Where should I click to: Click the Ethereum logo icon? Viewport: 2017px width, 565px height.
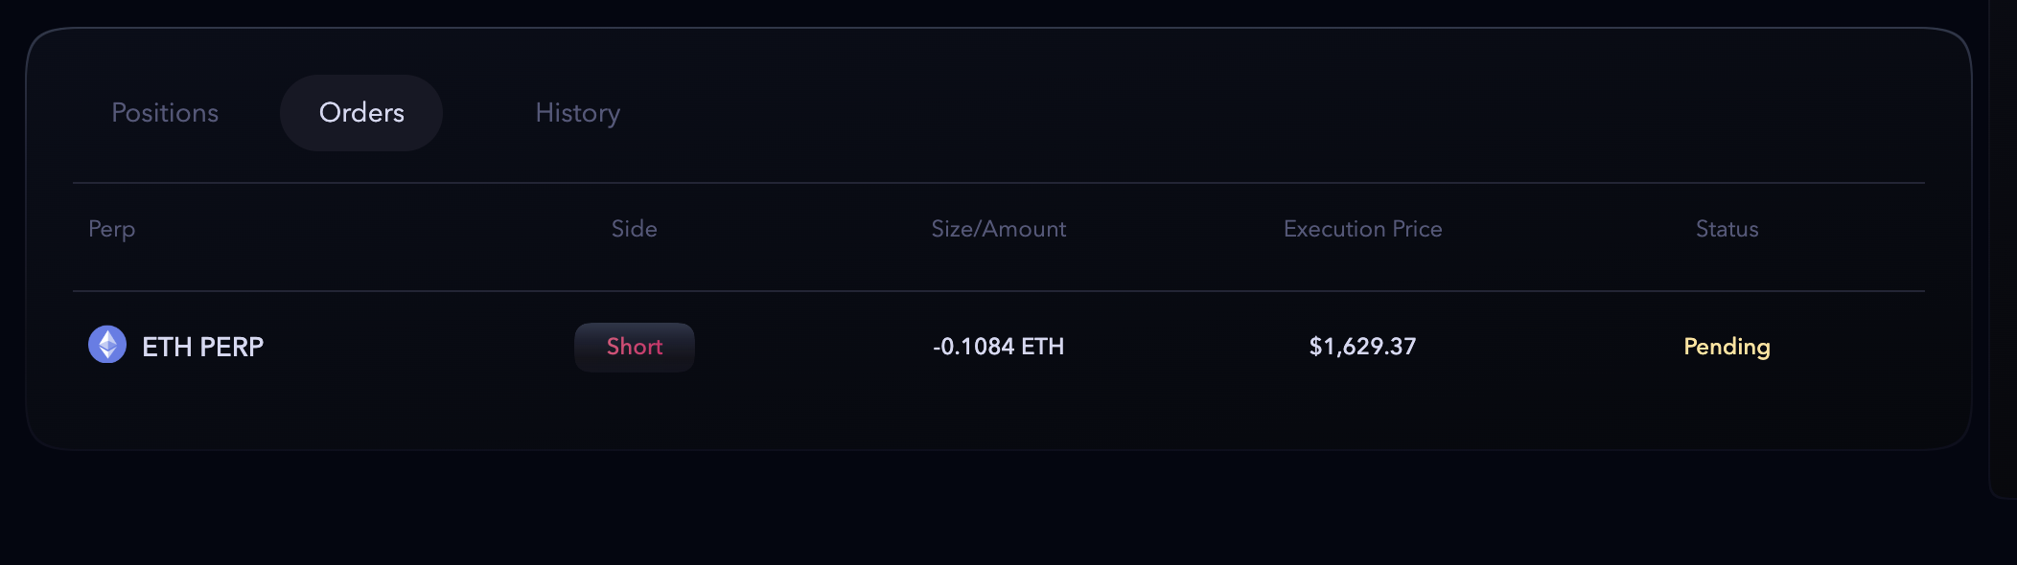pos(107,345)
